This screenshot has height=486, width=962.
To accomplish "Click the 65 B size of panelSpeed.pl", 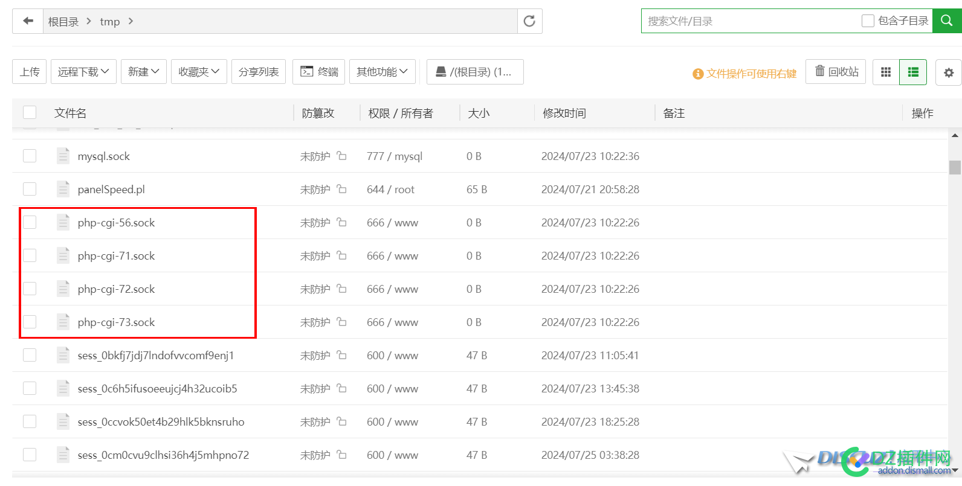I will [477, 189].
